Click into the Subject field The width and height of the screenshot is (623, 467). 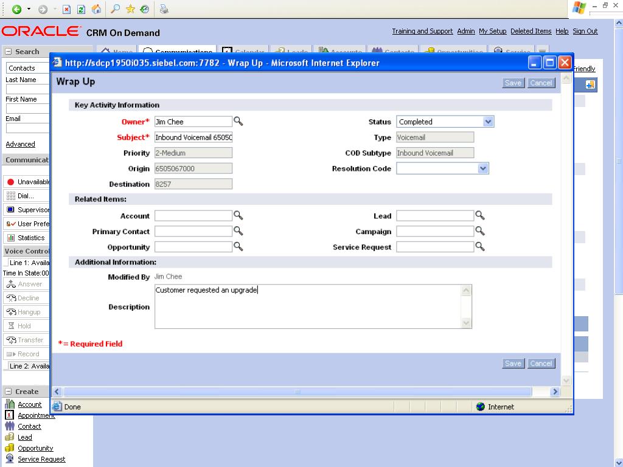point(193,137)
